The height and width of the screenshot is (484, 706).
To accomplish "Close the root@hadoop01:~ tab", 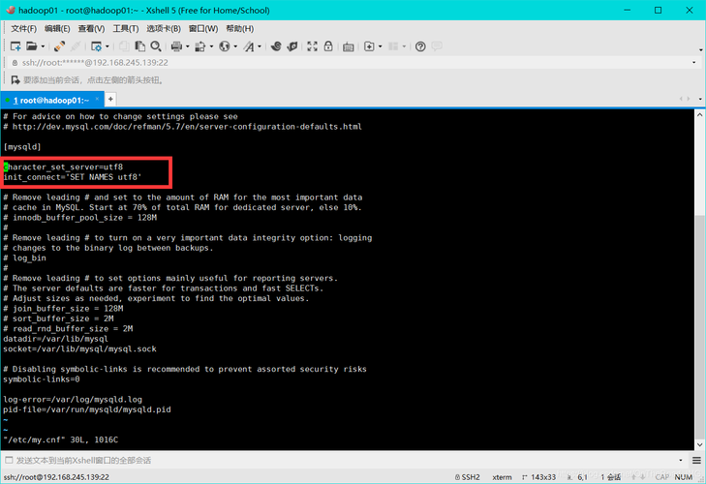I will click(97, 99).
